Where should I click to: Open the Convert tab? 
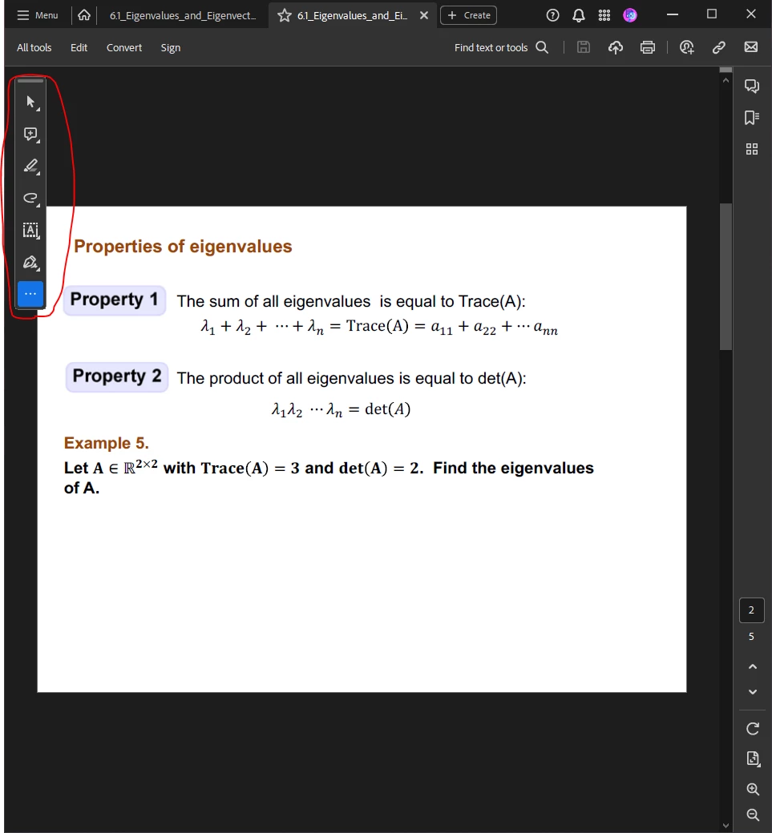click(124, 47)
